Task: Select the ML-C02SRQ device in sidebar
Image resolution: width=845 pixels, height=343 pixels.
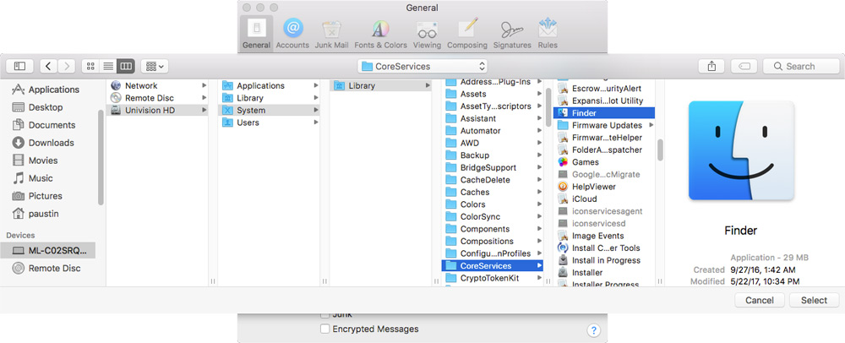Action: pos(48,250)
